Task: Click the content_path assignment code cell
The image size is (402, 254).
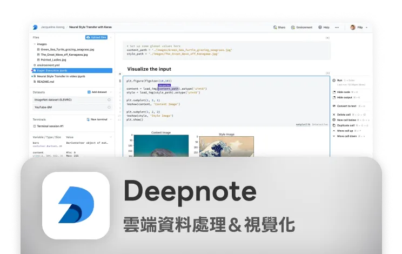Action: 226,50
